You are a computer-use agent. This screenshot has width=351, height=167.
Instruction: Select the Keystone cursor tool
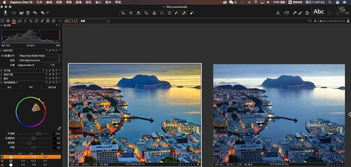coord(162,13)
